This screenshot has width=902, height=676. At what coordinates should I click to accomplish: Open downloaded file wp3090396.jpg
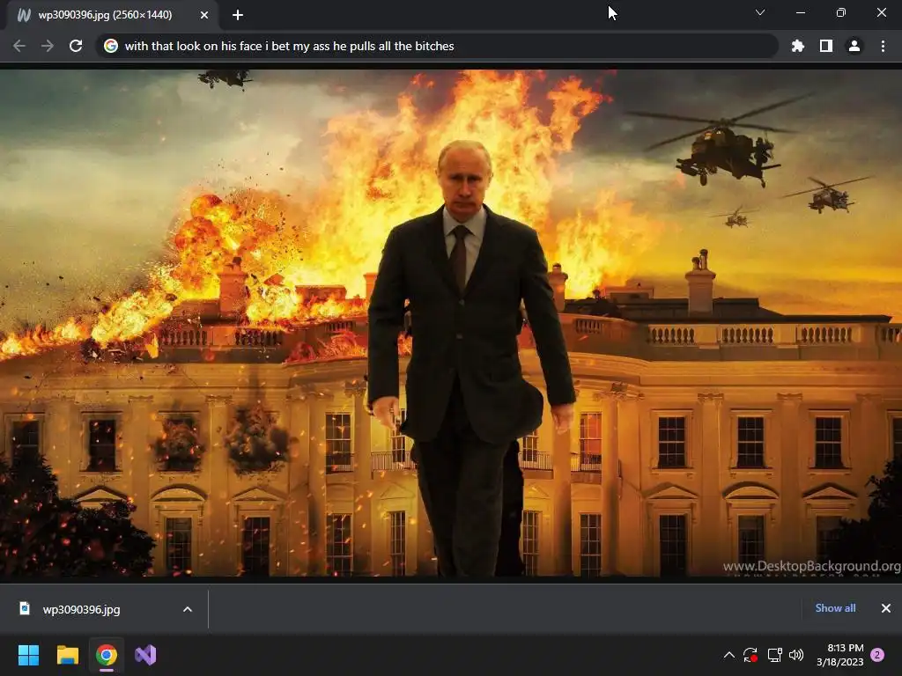pos(81,609)
